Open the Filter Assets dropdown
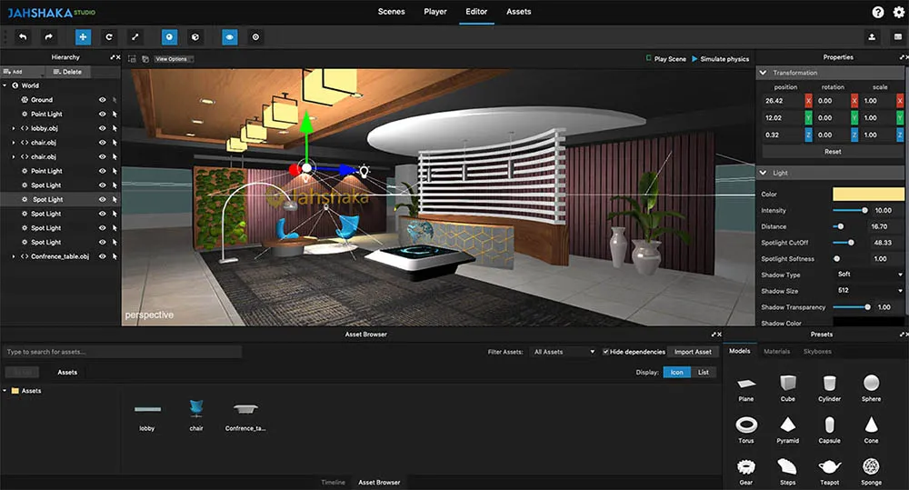 [x=564, y=352]
